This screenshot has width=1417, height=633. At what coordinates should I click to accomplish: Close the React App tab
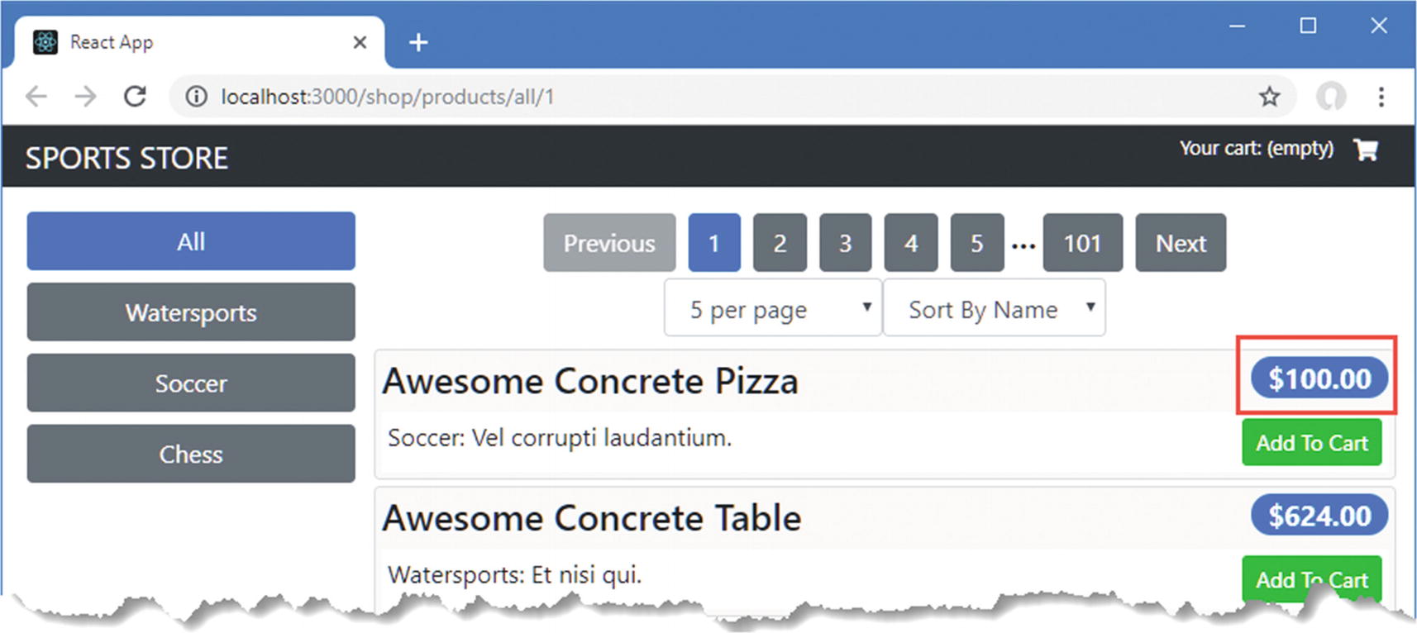(x=360, y=42)
